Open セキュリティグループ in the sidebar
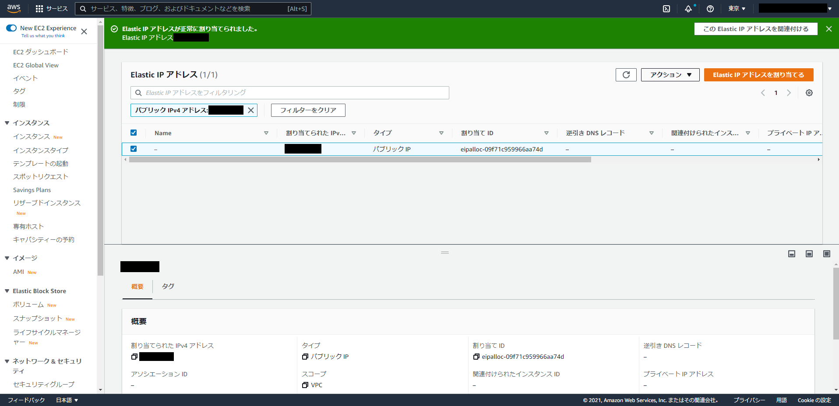This screenshot has height=406, width=839. click(x=44, y=385)
